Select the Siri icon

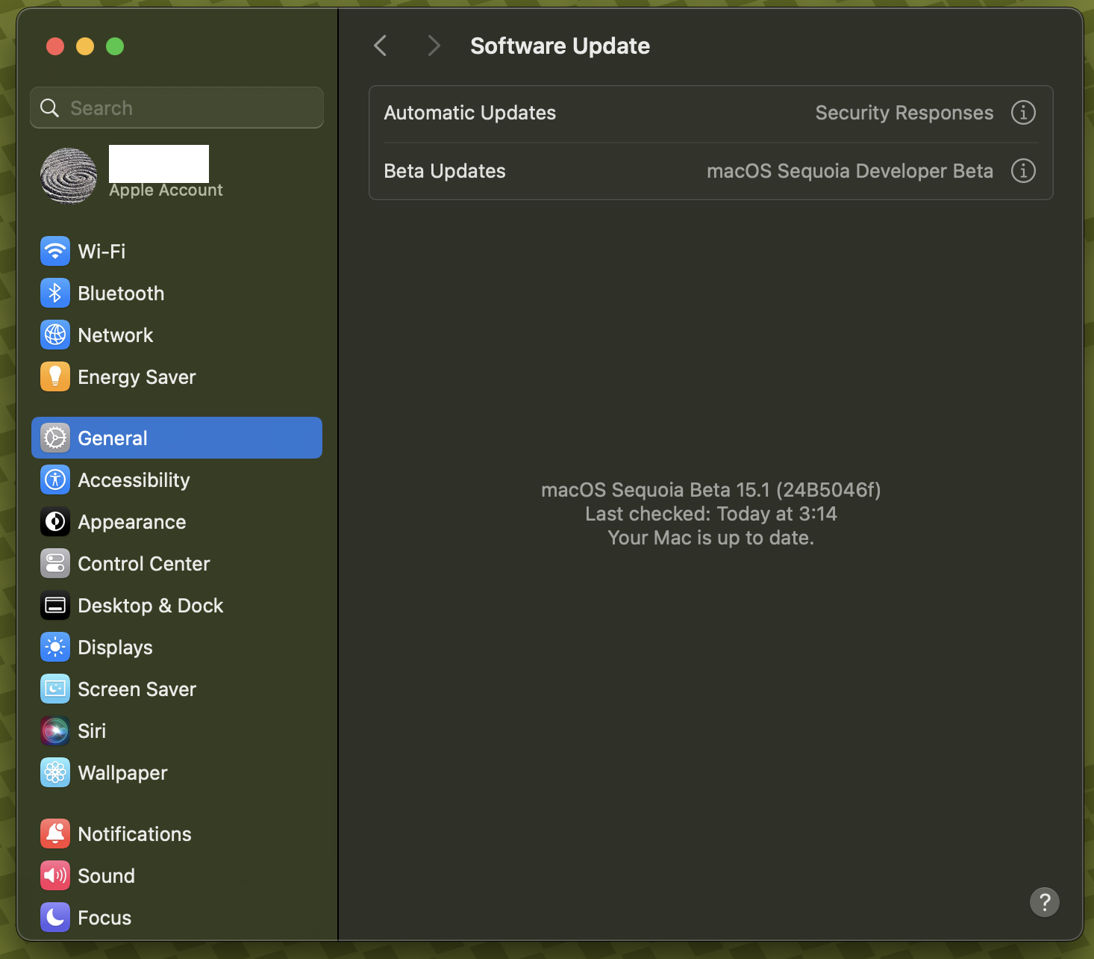pyautogui.click(x=55, y=730)
